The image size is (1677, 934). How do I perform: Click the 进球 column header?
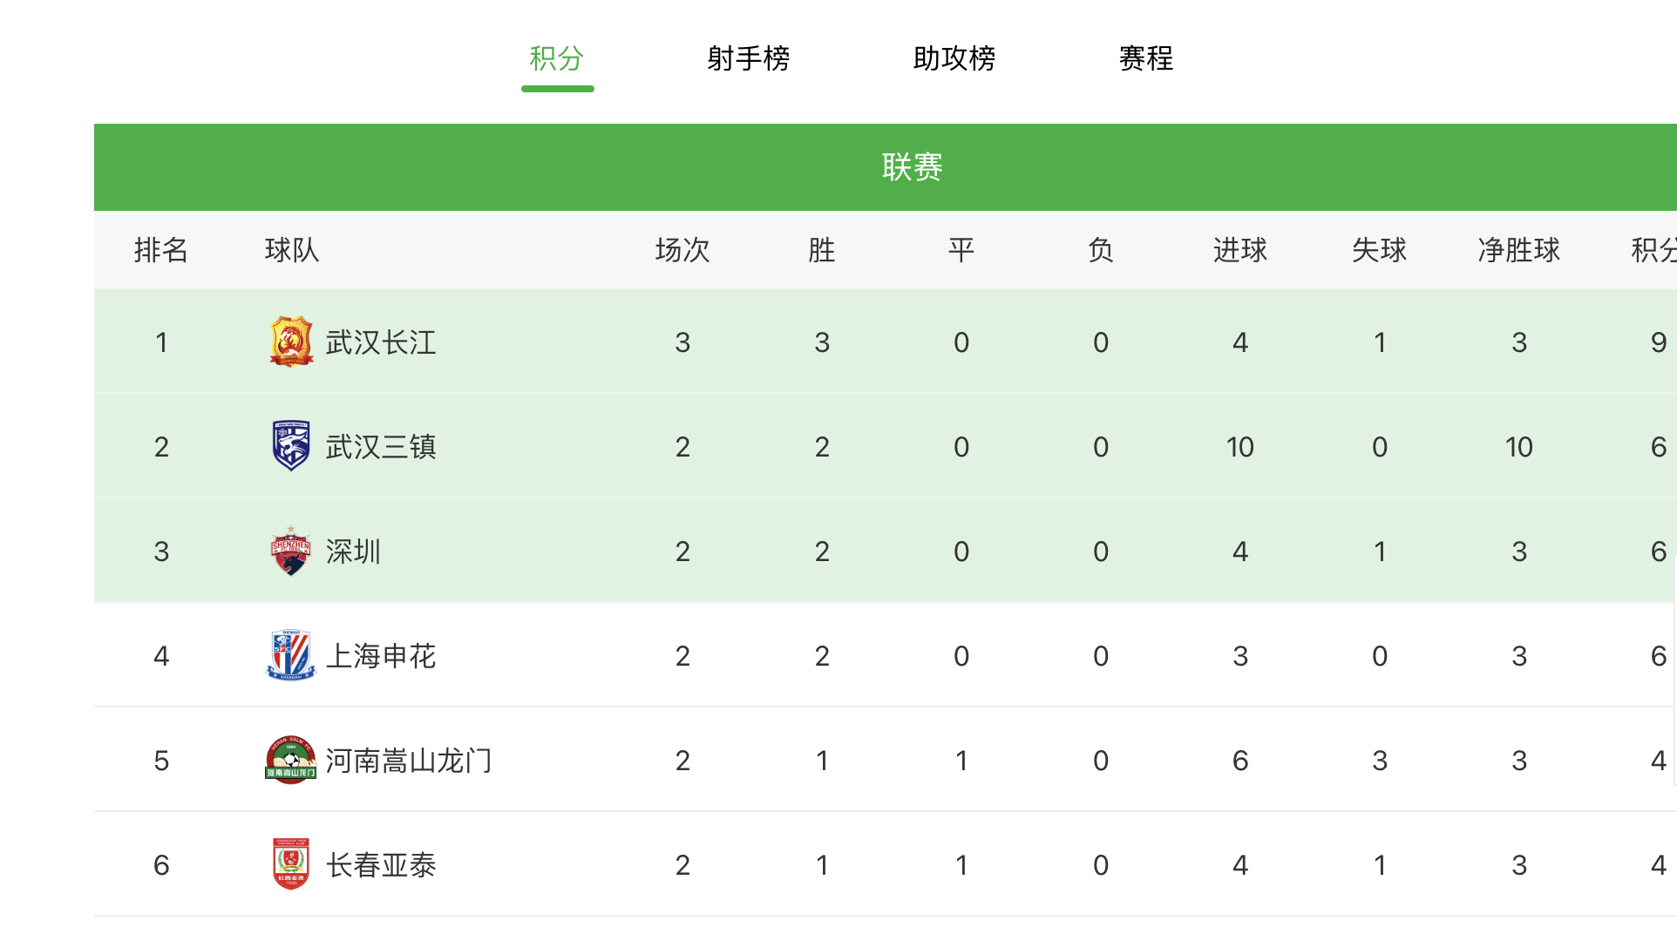click(1239, 250)
